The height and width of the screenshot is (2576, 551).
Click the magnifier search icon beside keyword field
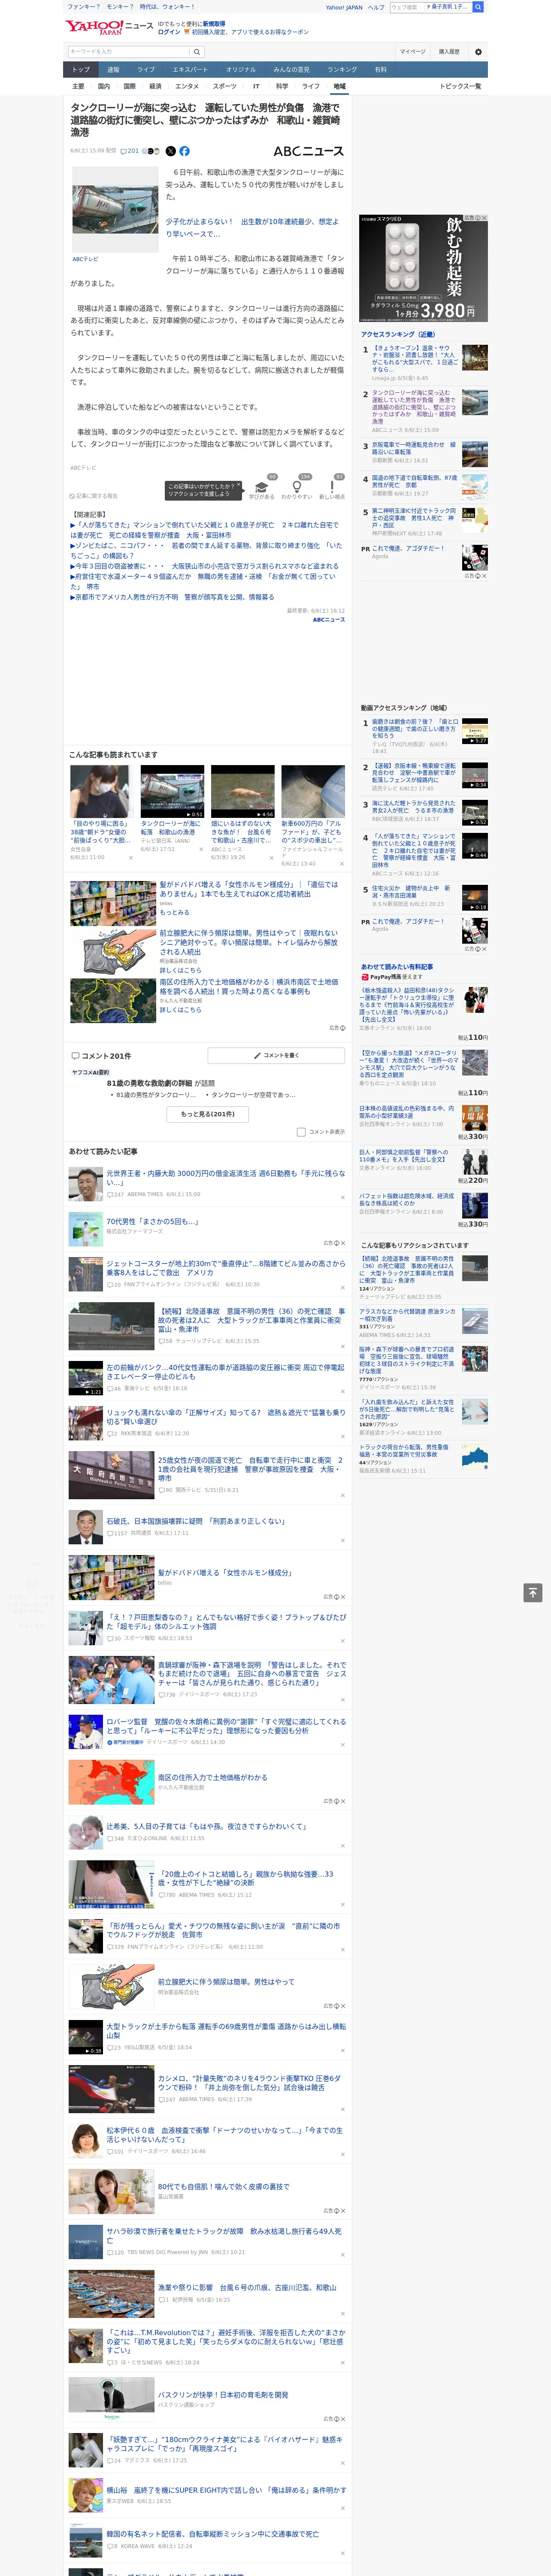[197, 51]
